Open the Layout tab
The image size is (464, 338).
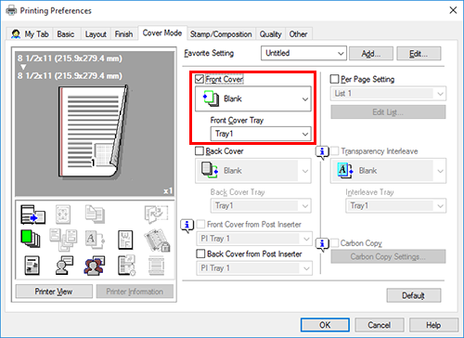(x=96, y=34)
